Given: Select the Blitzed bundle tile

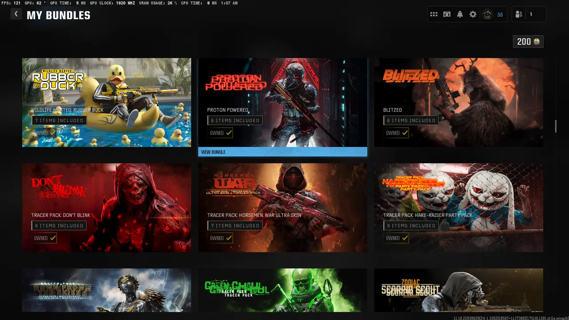Looking at the screenshot, I should pos(458,102).
